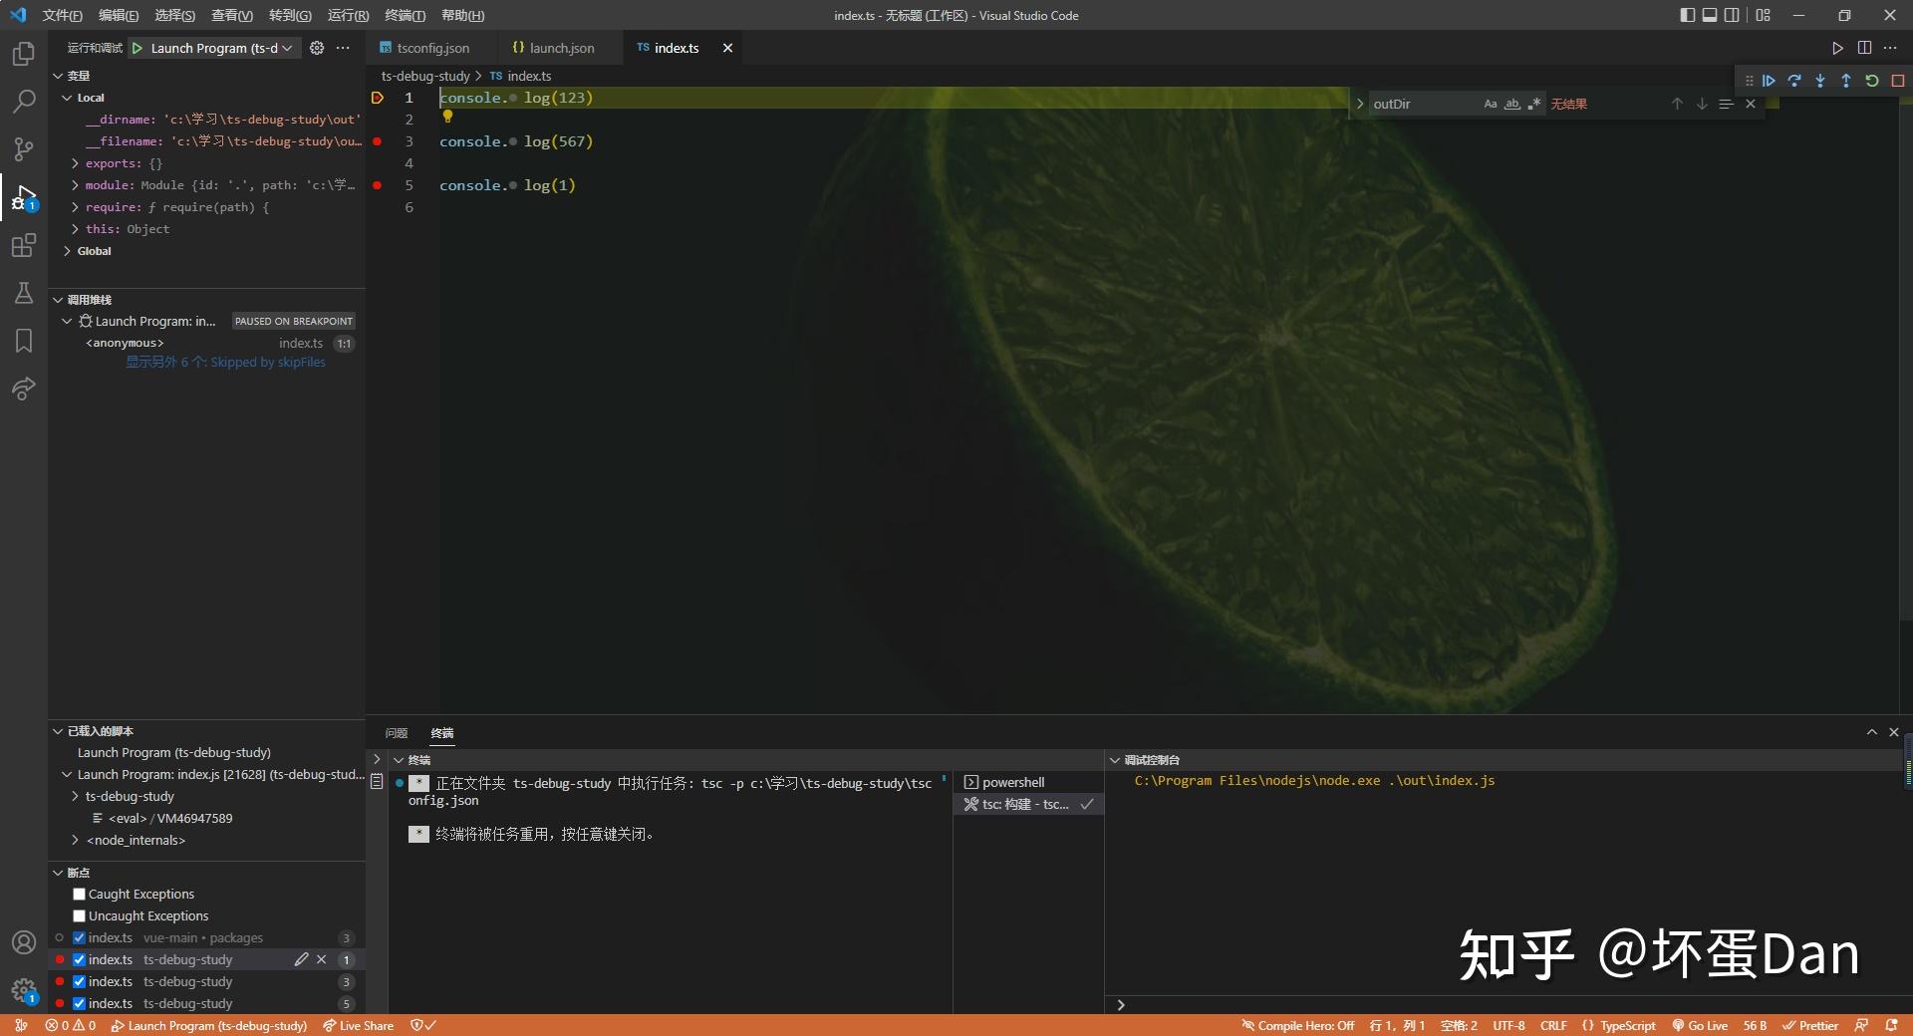Open launch.json via debug gear icon
This screenshot has width=1913, height=1036.
point(317,48)
